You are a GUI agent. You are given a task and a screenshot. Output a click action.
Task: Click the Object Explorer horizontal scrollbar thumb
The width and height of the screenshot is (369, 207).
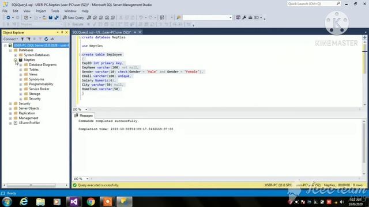coord(31,185)
